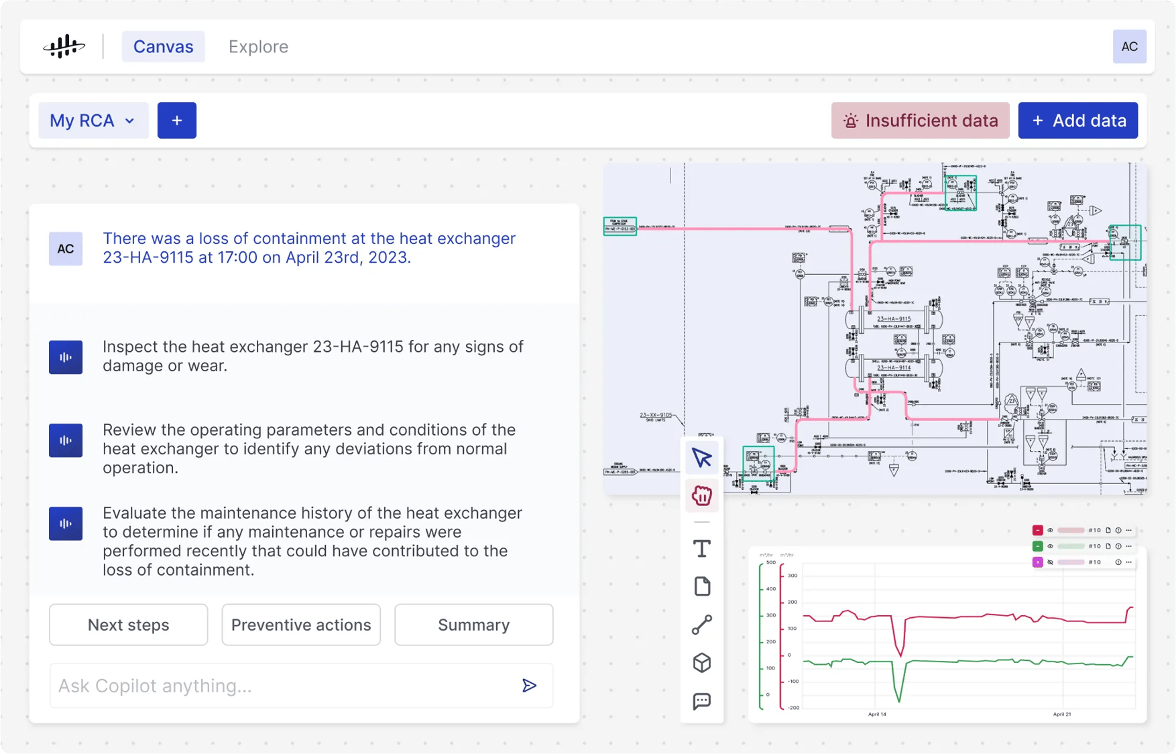1176x754 pixels.
Task: Open the Explore tab
Action: [258, 46]
